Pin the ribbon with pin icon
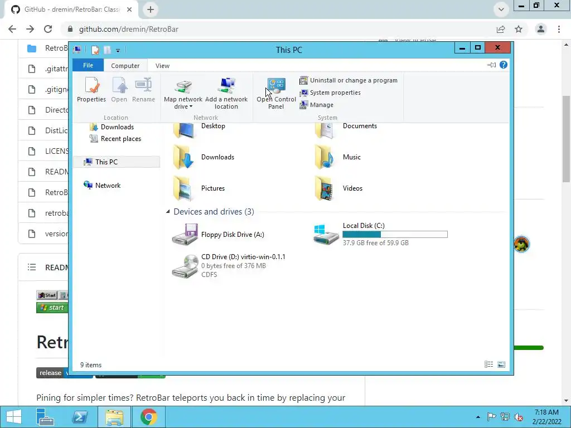Image resolution: width=571 pixels, height=428 pixels. [492, 65]
